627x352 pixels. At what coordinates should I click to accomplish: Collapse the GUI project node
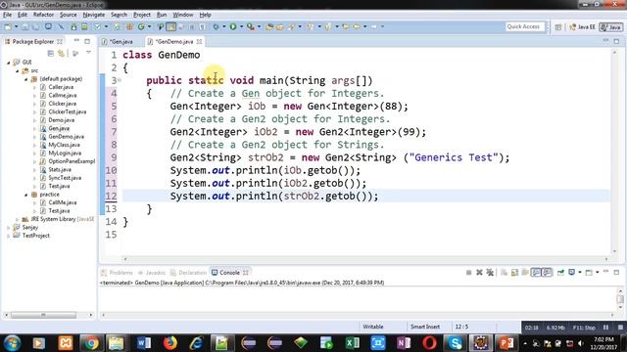(x=9, y=63)
